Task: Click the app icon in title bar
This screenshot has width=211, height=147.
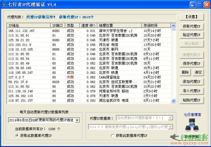Action: point(4,5)
